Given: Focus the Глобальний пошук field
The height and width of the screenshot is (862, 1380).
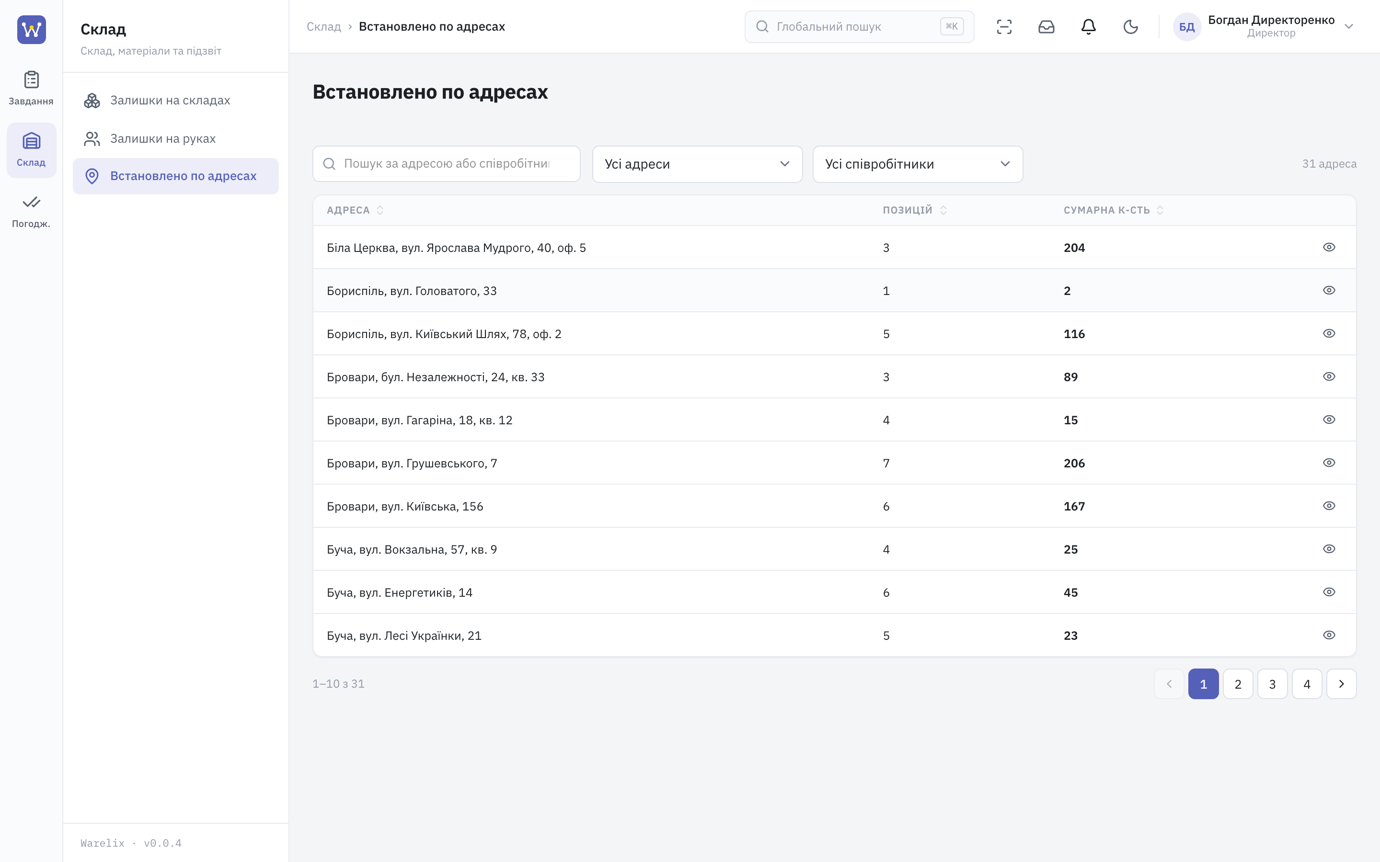Looking at the screenshot, I should click(859, 27).
